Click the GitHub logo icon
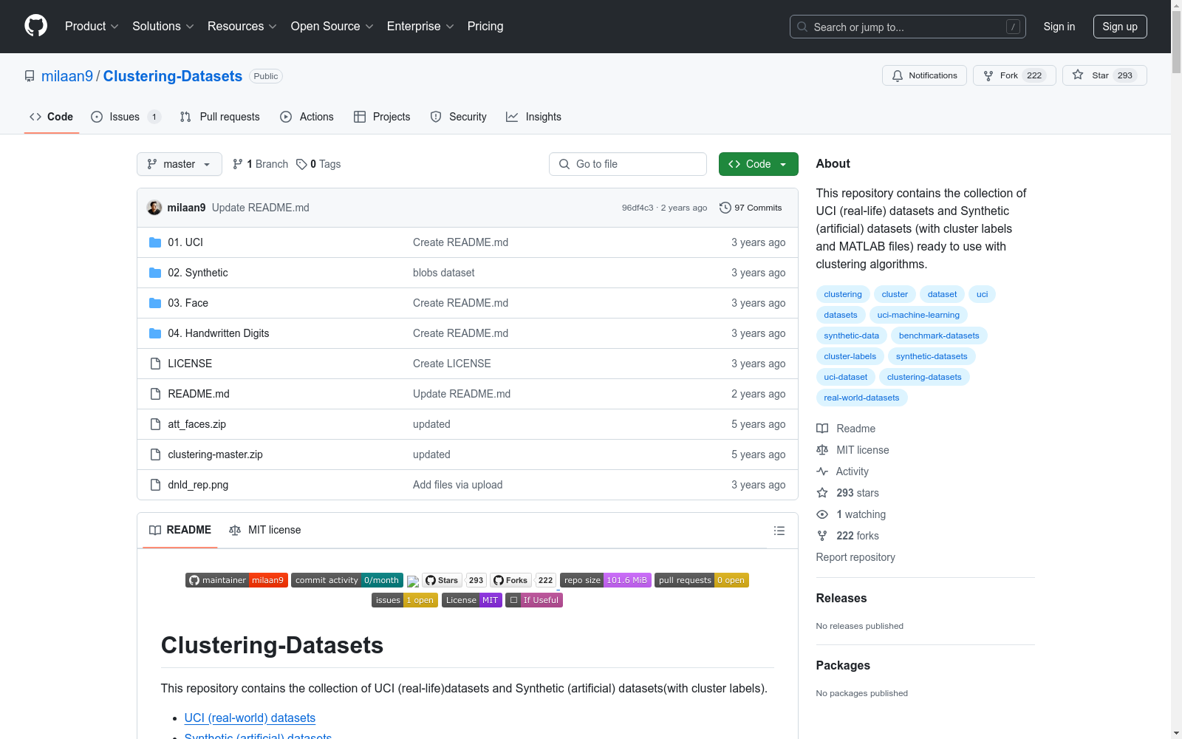1182x739 pixels. coord(35,26)
